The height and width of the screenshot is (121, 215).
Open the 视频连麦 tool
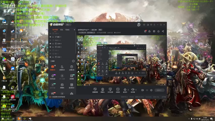click(53, 77)
